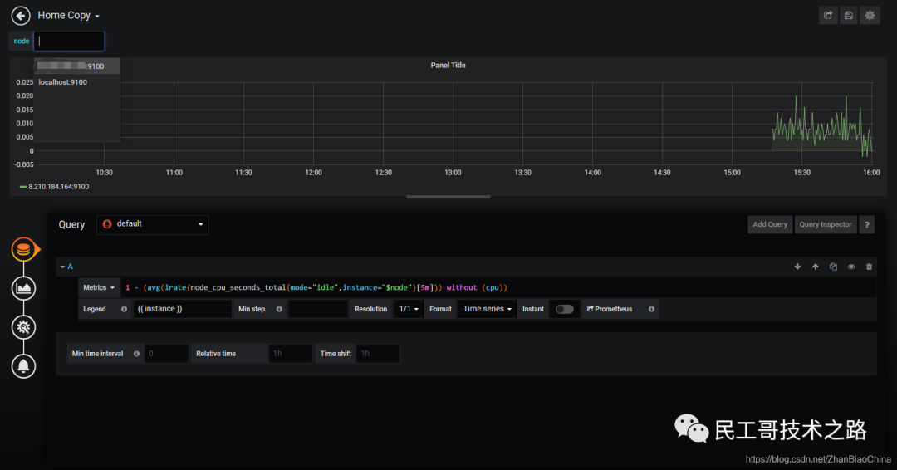
Task: Click the save dashboard icon
Action: [x=849, y=16]
